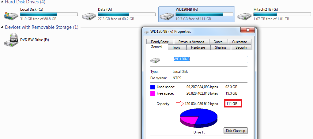Click the blue Used space color swatch
This screenshot has width=313, height=139.
point(153,87)
